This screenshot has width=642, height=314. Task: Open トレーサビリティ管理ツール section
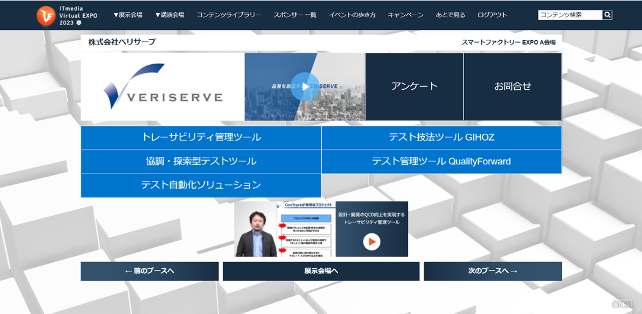[x=201, y=138]
